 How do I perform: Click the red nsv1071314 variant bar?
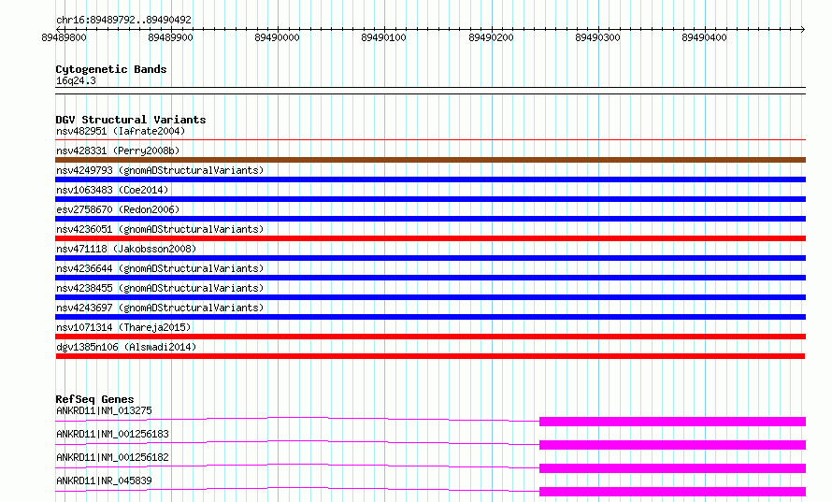tap(430, 337)
